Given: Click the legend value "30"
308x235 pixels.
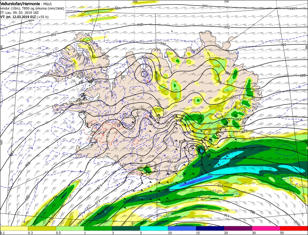Looking at the screenshot, I should click(x=254, y=233).
